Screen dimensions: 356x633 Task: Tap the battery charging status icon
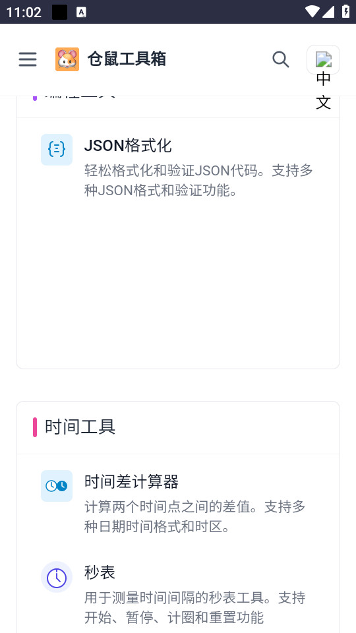click(x=346, y=11)
